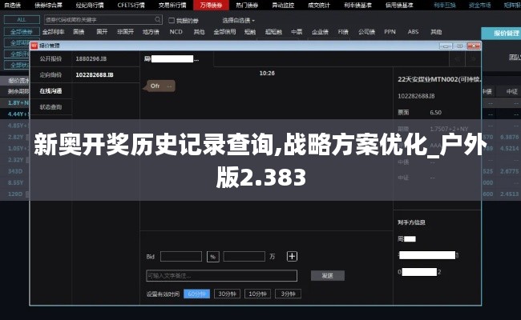
Task: Open the 选择白名单 dropdown
Action: (x=239, y=20)
